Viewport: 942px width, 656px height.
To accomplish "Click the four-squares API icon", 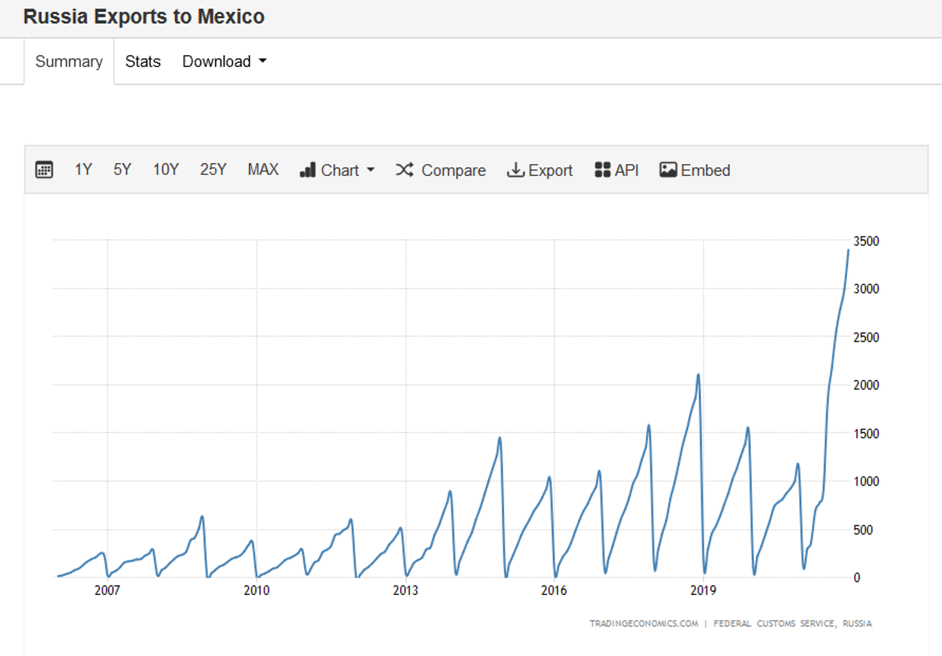I will (602, 170).
